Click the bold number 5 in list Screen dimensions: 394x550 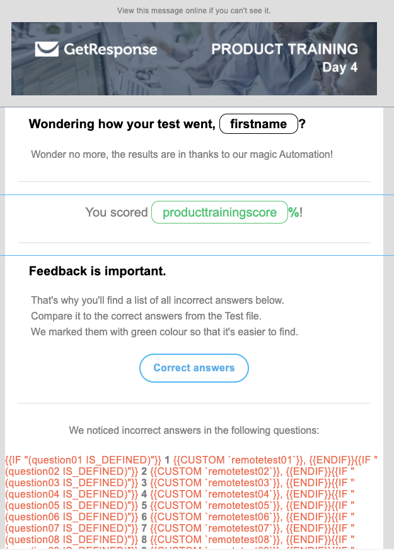pos(144,505)
